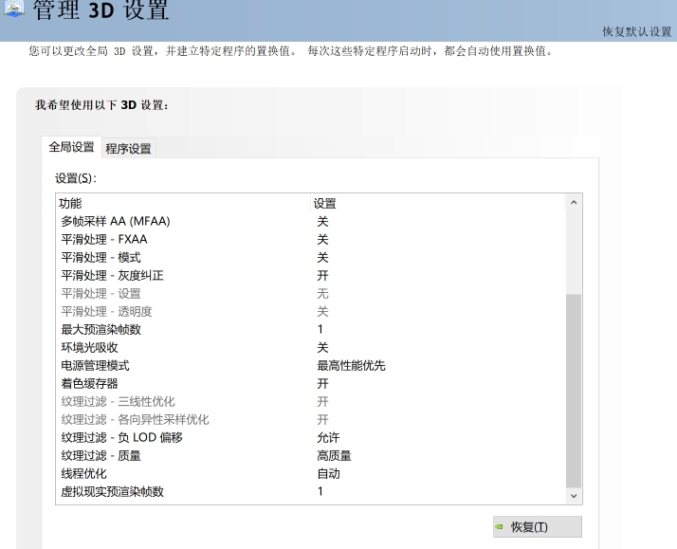Select the 平滑处理 - 模式 row
This screenshot has width=677, height=549.
[311, 258]
